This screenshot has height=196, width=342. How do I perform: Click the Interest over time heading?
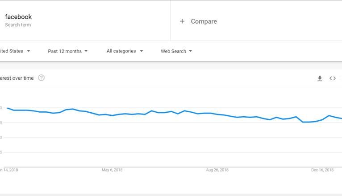[17, 78]
